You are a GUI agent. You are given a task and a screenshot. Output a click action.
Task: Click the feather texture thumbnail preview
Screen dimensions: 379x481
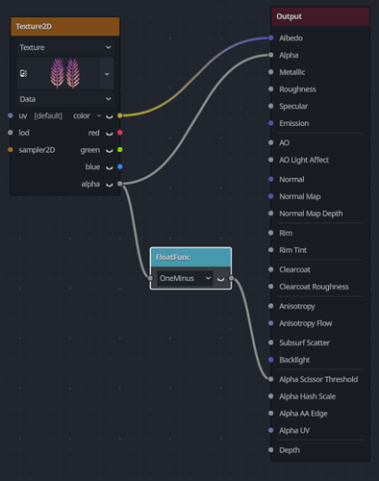click(x=65, y=73)
